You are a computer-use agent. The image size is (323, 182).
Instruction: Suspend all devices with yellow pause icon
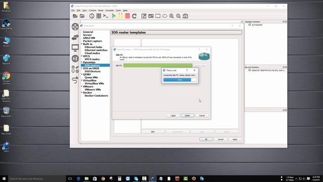pos(121,16)
